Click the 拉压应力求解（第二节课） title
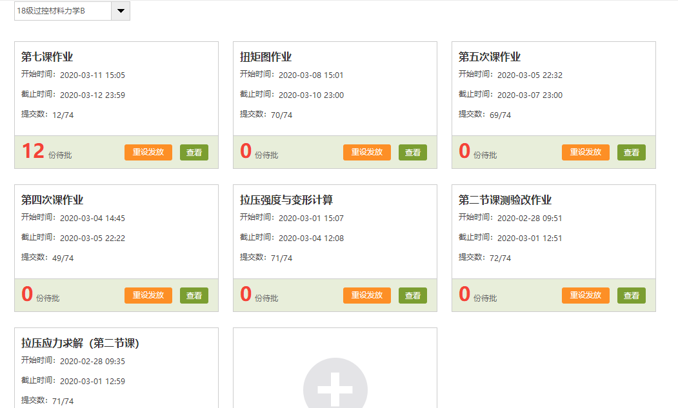 80,343
